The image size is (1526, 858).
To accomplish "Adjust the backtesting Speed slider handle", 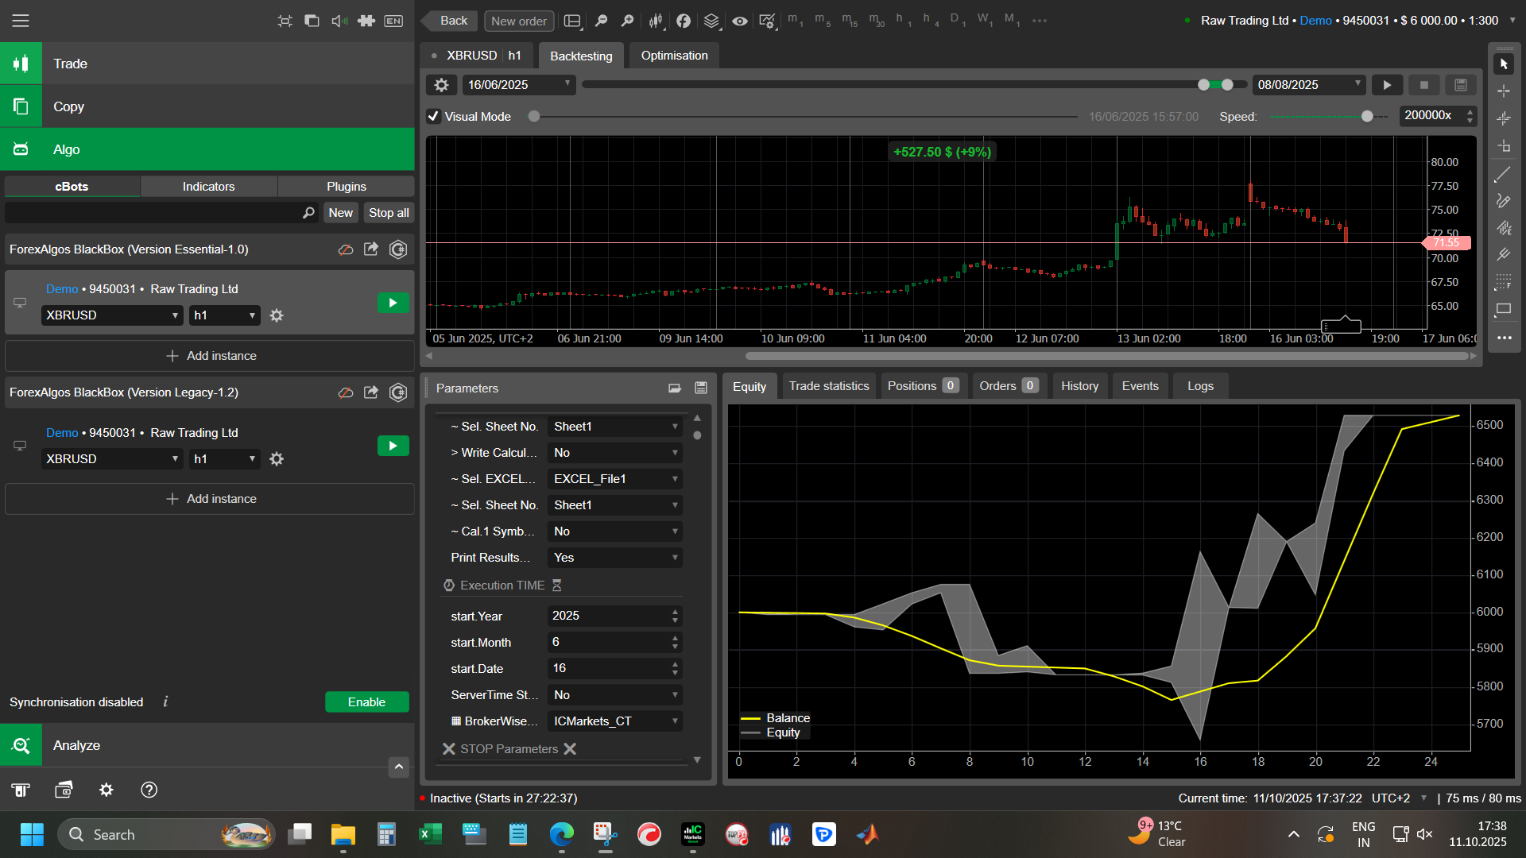I will pyautogui.click(x=1367, y=117).
